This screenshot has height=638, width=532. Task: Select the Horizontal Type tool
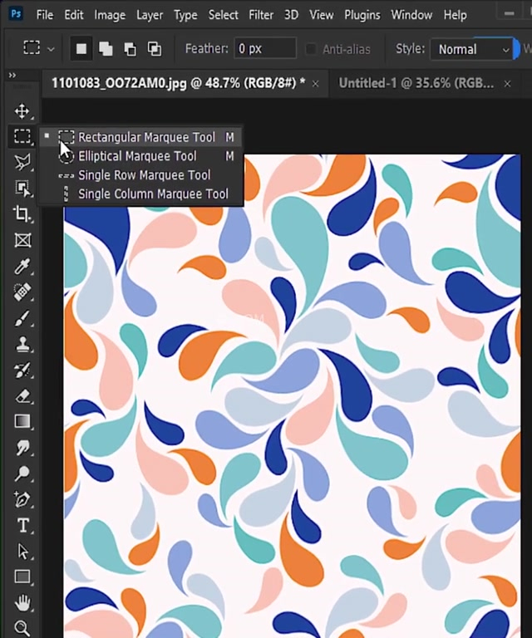point(22,525)
